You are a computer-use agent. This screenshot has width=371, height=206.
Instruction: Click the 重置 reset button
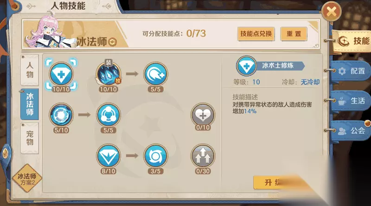pyautogui.click(x=294, y=34)
